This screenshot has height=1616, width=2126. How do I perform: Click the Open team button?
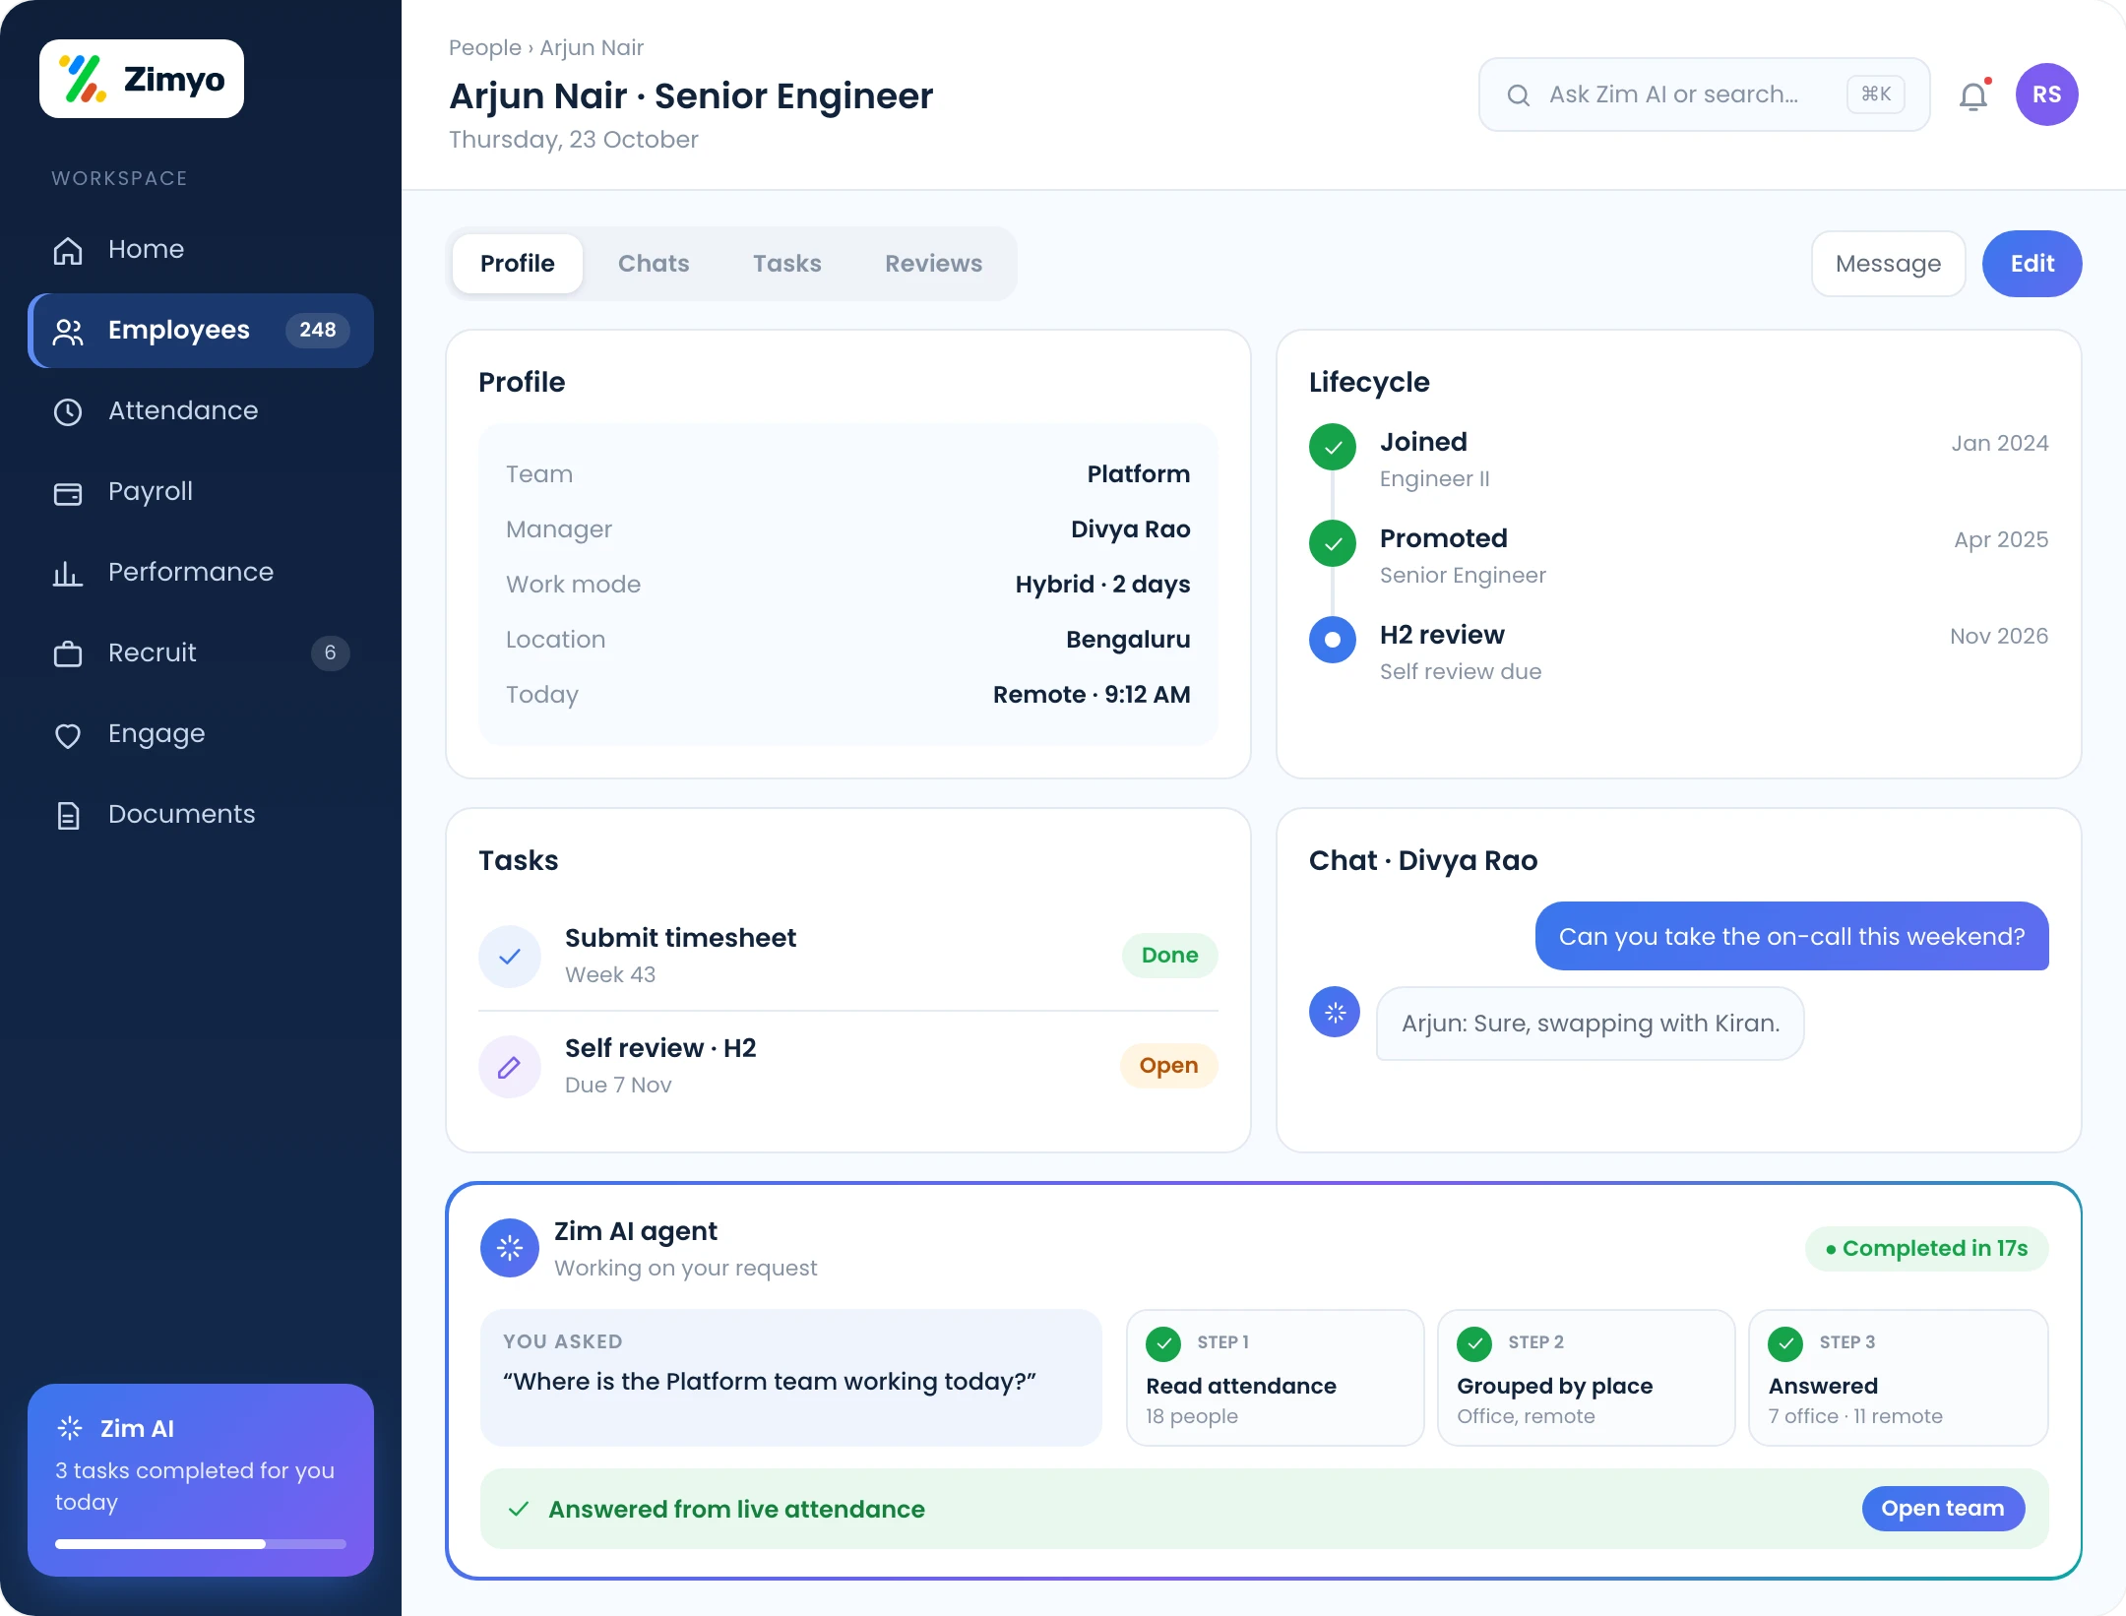[1943, 1509]
